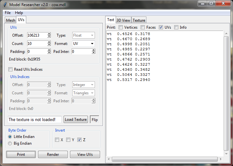The width and height of the screenshot is (233, 166).
Task: Enable Read UVs Indices checkbox
Action: point(11,69)
